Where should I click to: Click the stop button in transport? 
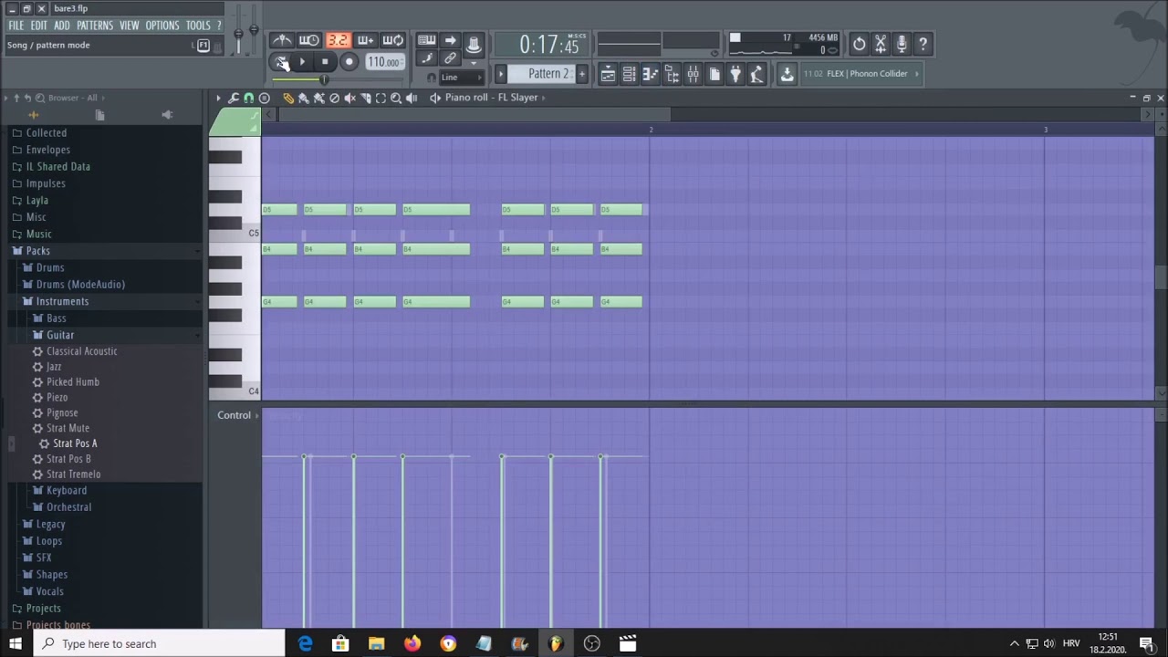(325, 62)
